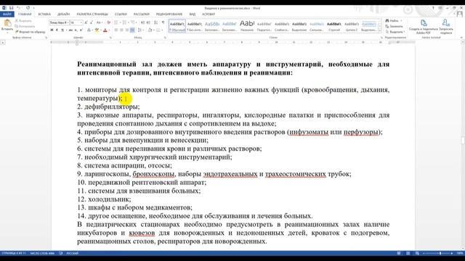Viewport: 465px width, 261px height.
Task: Click the Заменить (Replace) button
Action: pyautogui.click(x=395, y=26)
